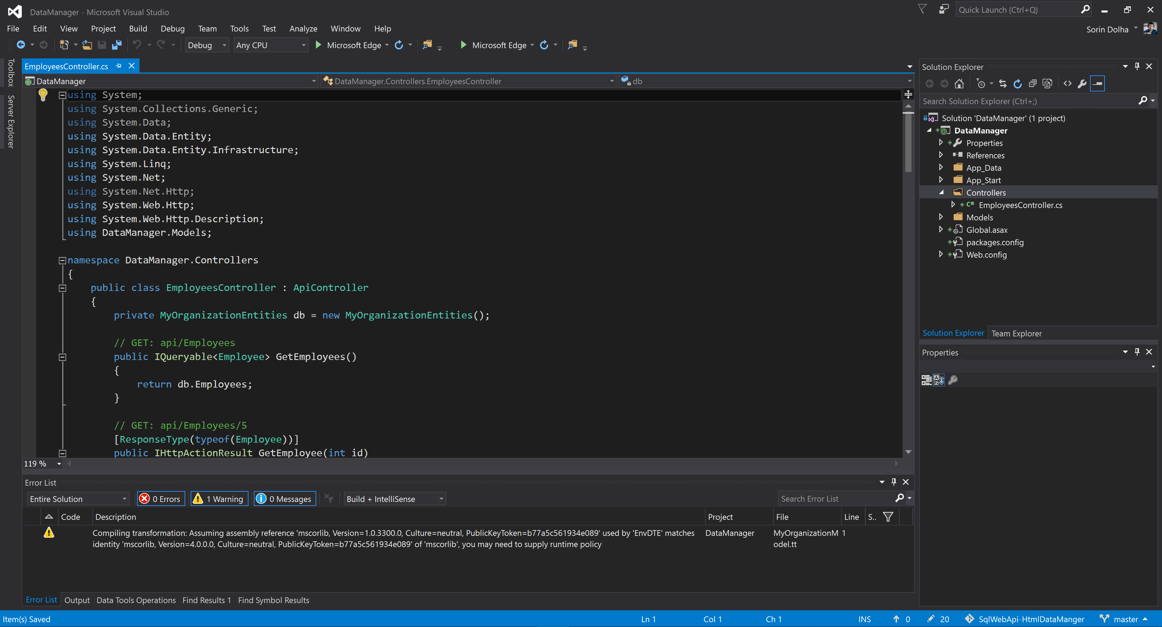This screenshot has width=1162, height=627.
Task: Toggle the 0 Errors filter
Action: (161, 499)
